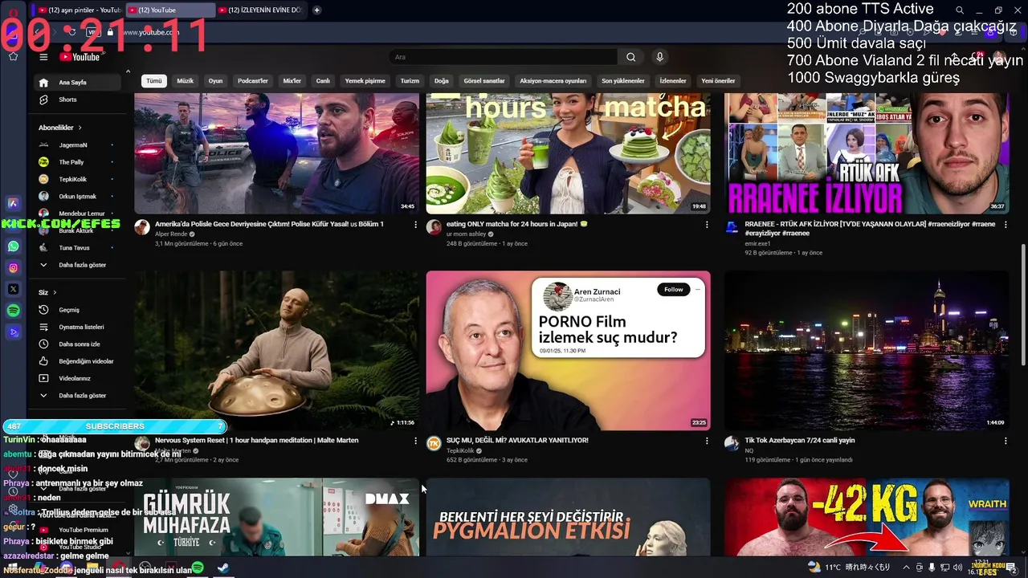Screen dimensions: 1028x578
Task: Switch to the İZLEYENİN EVİNE browser tab
Action: [261, 10]
